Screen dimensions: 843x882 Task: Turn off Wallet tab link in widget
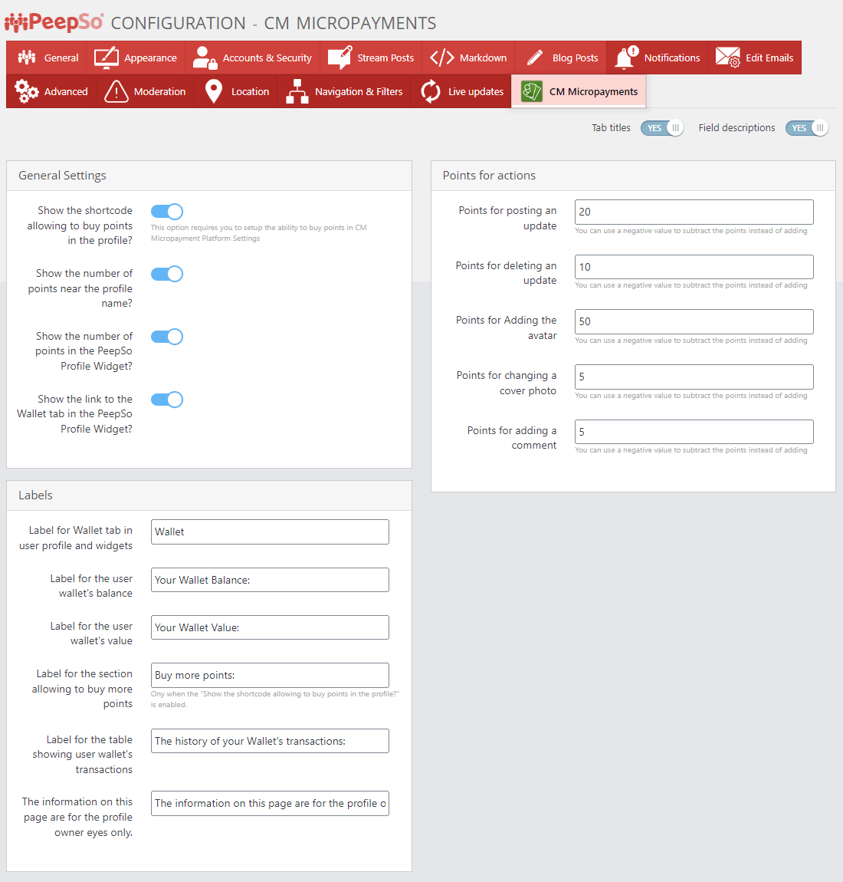click(x=167, y=400)
